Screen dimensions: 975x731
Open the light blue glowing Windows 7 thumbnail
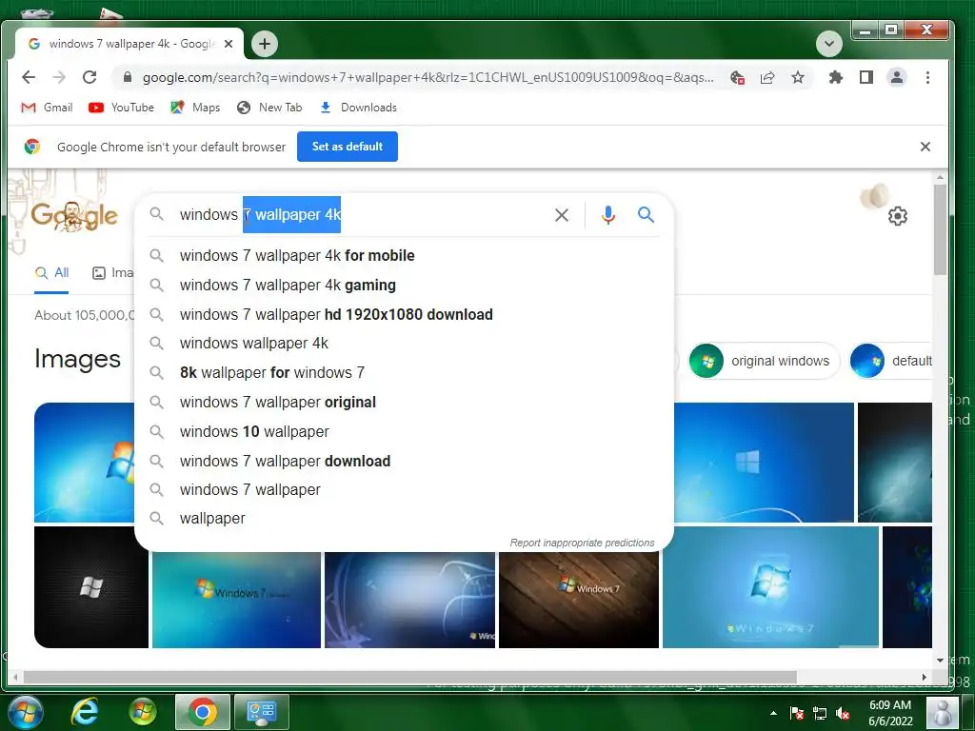pos(770,587)
